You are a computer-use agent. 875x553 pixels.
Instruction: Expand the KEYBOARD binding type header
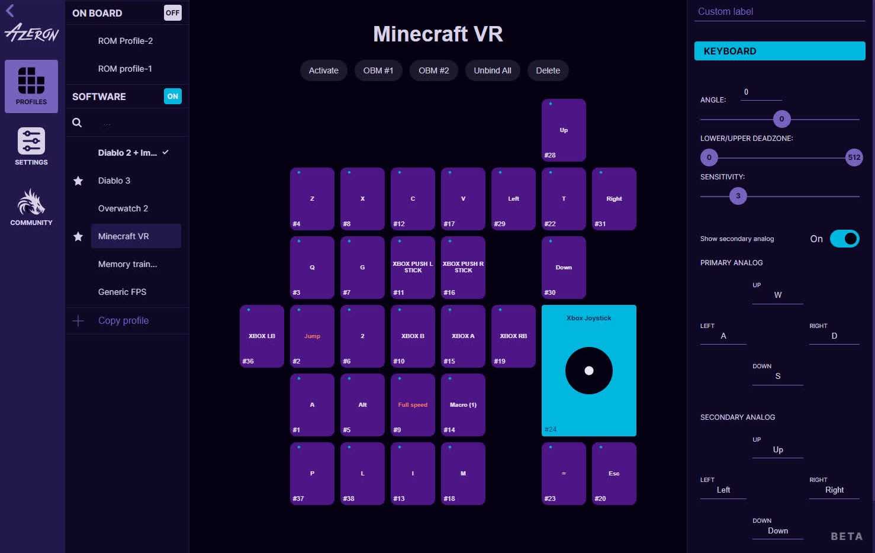coord(779,51)
